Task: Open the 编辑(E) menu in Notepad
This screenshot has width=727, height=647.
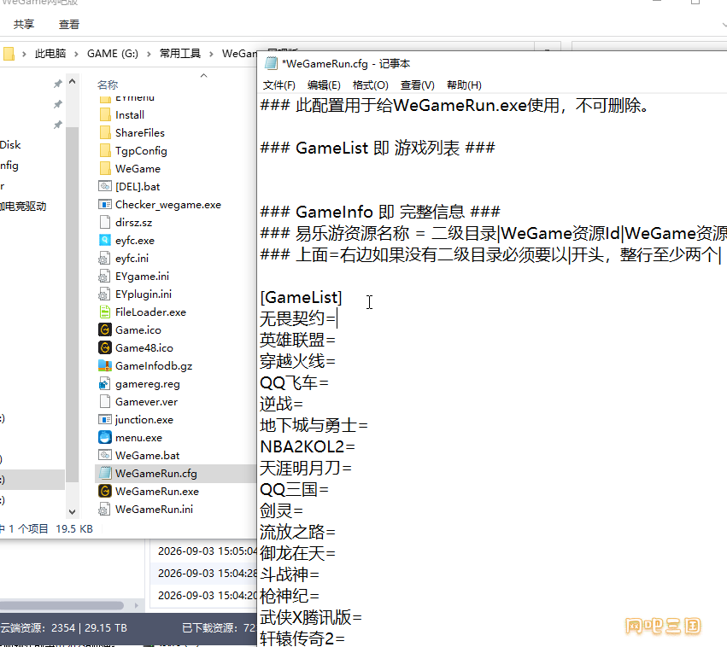Action: point(324,85)
